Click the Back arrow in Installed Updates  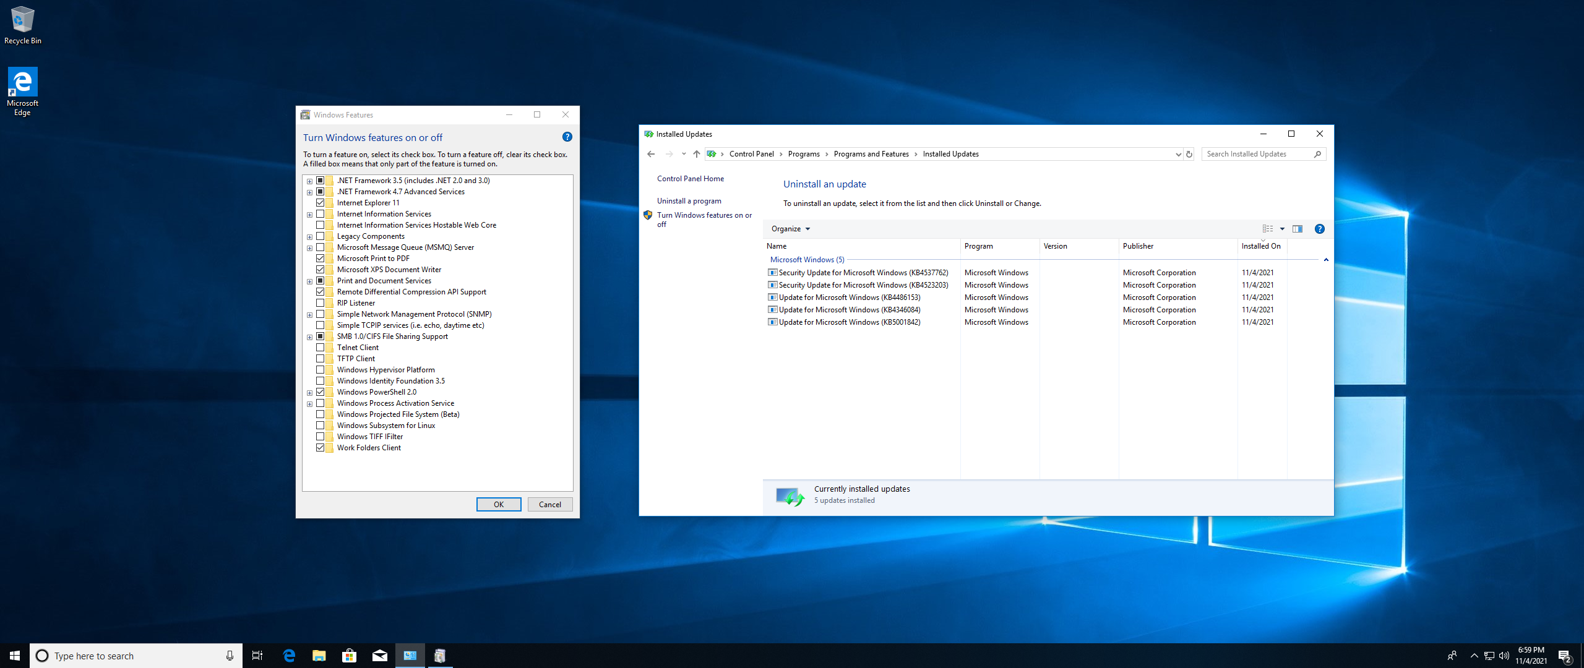tap(651, 154)
